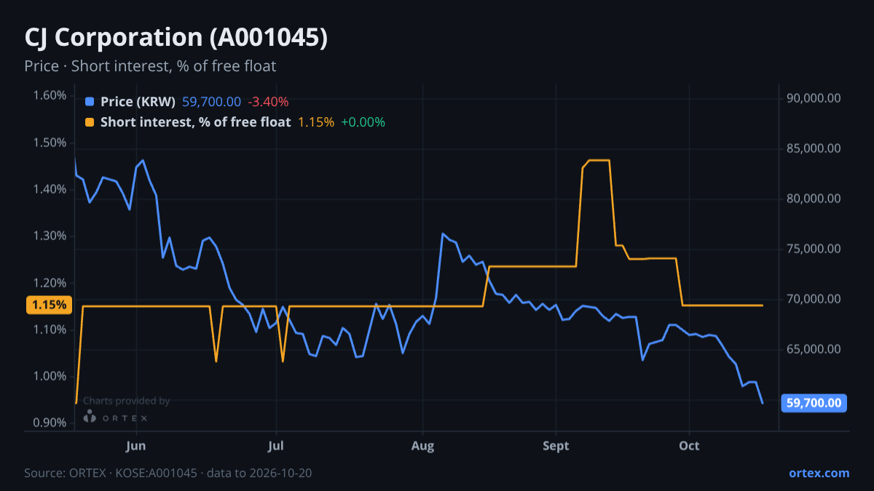Click the 1.40% left axis label
Image resolution: width=874 pixels, height=491 pixels.
point(50,189)
